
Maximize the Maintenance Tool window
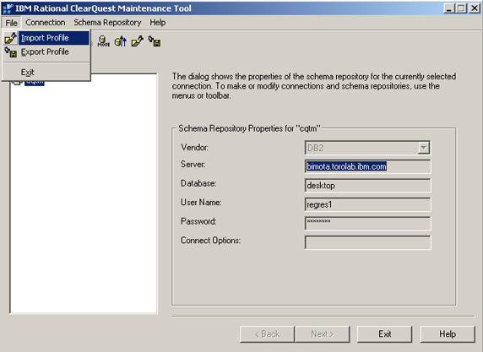click(461, 8)
